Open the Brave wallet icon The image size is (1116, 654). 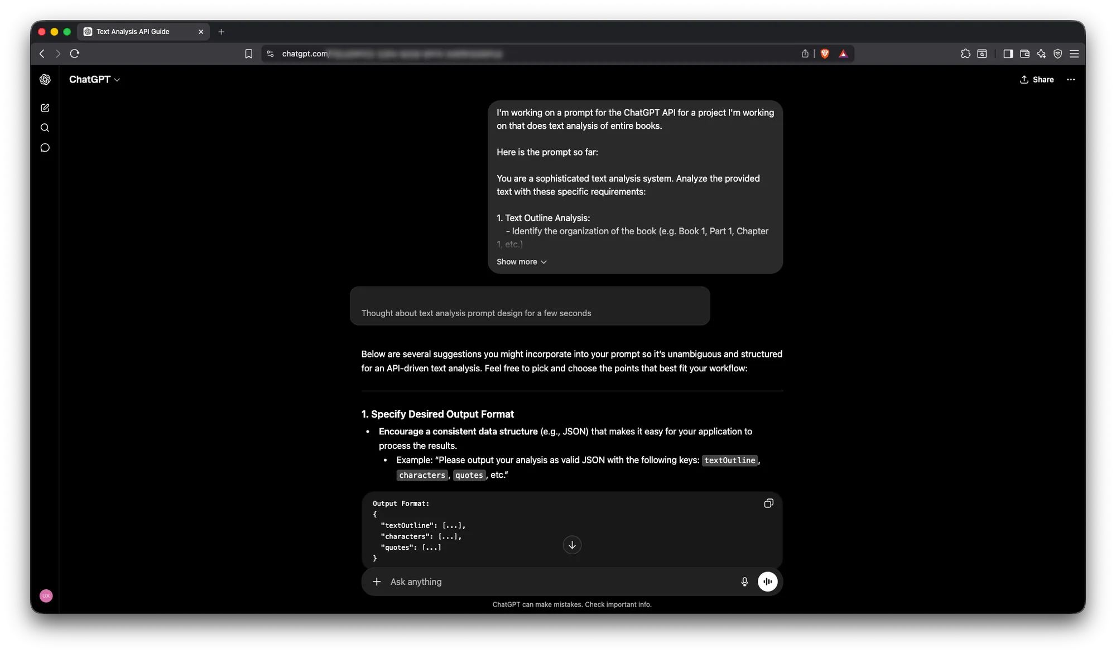coord(1024,54)
